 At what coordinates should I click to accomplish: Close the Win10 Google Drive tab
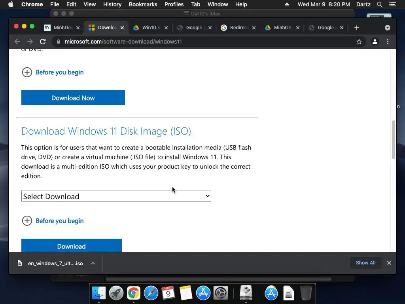tap(166, 28)
